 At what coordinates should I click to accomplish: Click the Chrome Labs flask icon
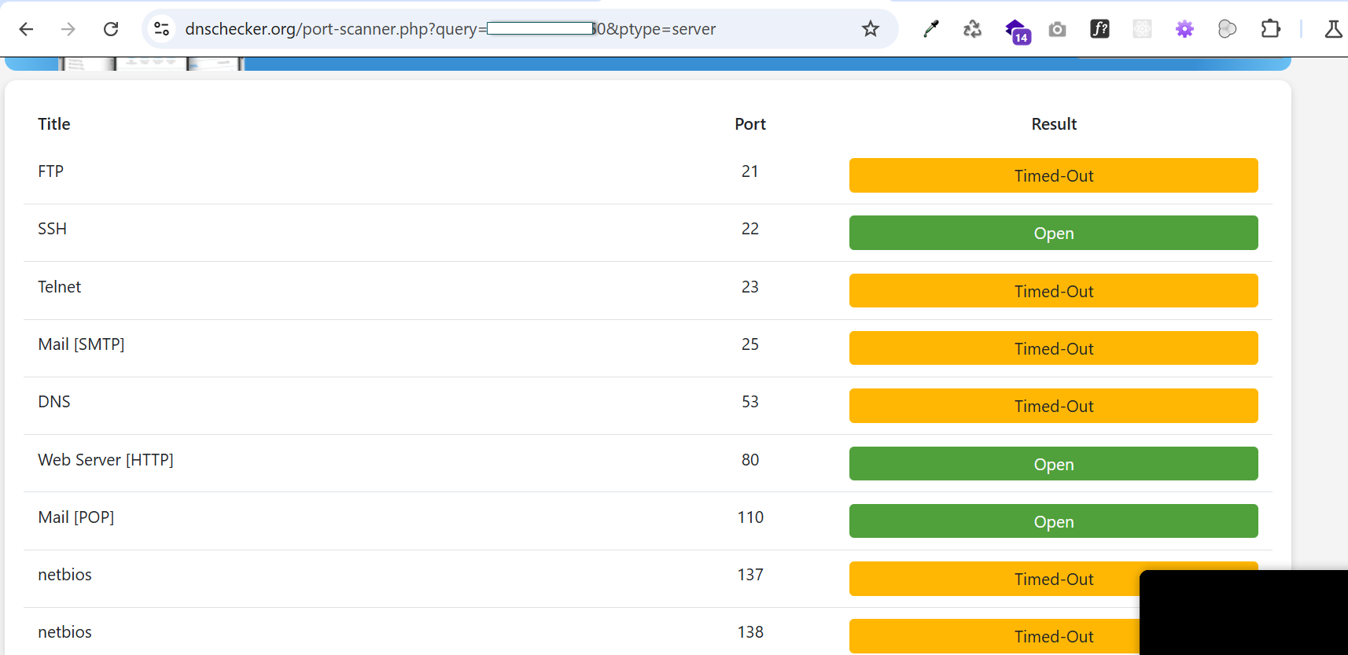pyautogui.click(x=1333, y=29)
